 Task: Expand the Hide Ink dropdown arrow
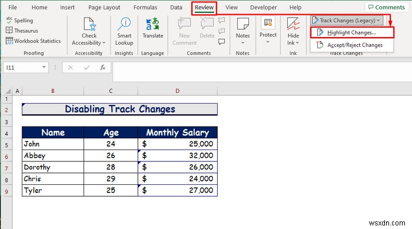[297, 42]
